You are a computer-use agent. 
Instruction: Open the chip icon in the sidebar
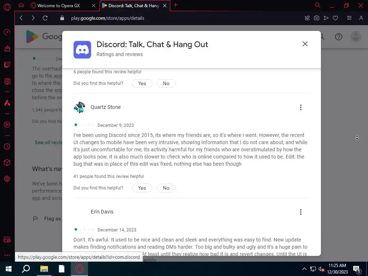(x=7, y=81)
